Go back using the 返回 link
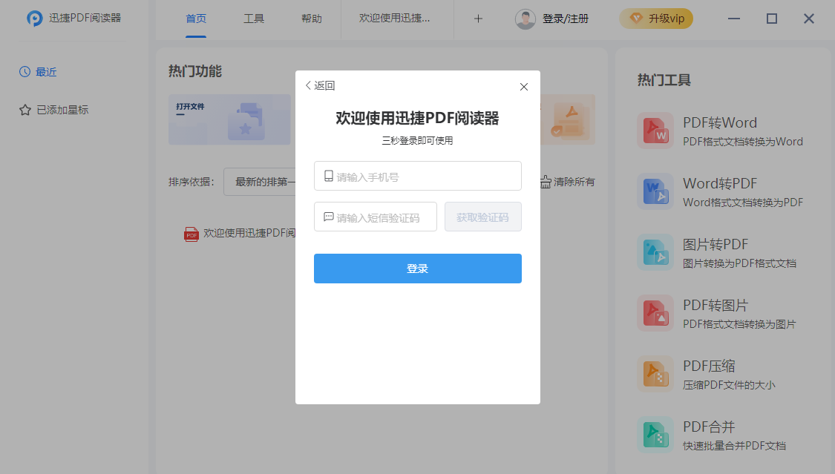Image resolution: width=835 pixels, height=474 pixels. pyautogui.click(x=320, y=85)
